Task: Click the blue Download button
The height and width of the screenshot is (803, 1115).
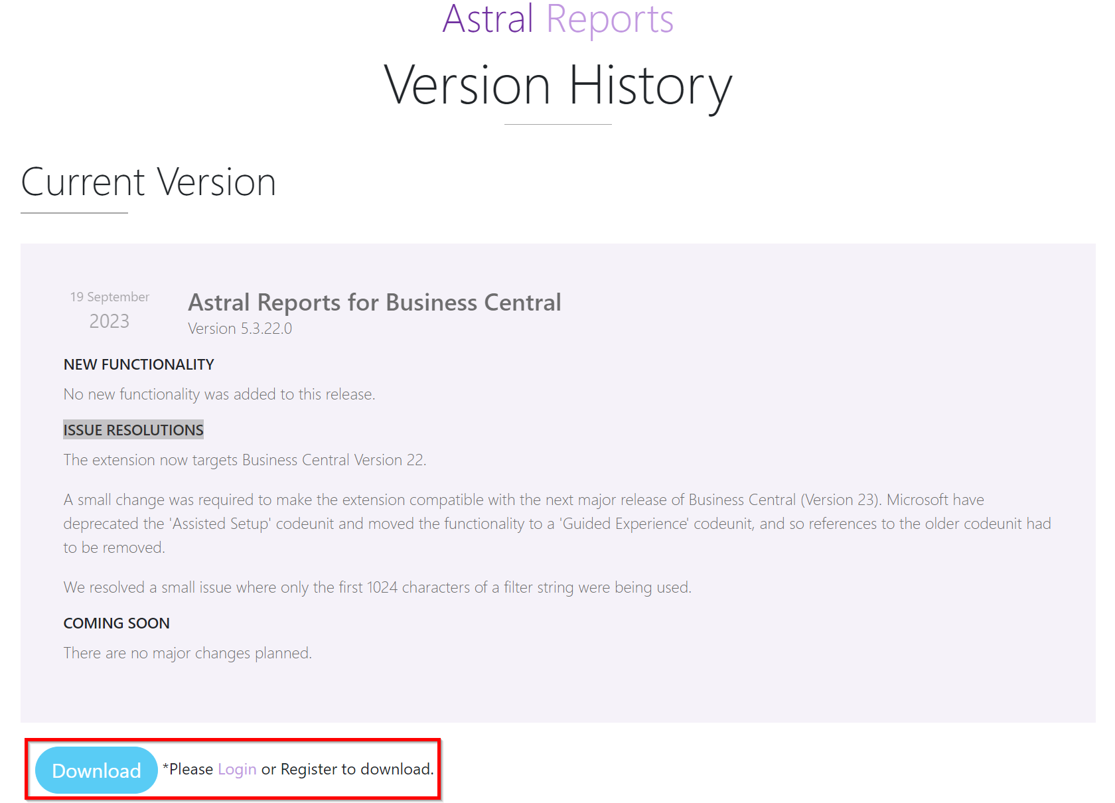Action: click(96, 770)
